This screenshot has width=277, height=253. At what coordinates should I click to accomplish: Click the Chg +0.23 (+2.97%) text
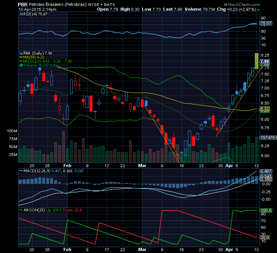pyautogui.click(x=236, y=10)
